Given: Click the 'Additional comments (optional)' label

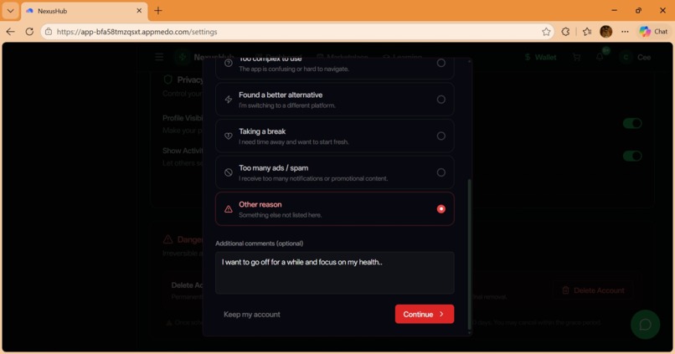Looking at the screenshot, I should point(259,244).
